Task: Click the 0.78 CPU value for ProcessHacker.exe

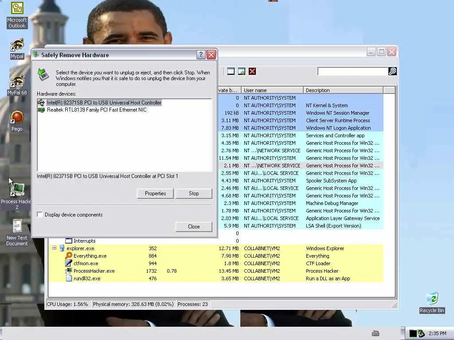Action: point(172,271)
